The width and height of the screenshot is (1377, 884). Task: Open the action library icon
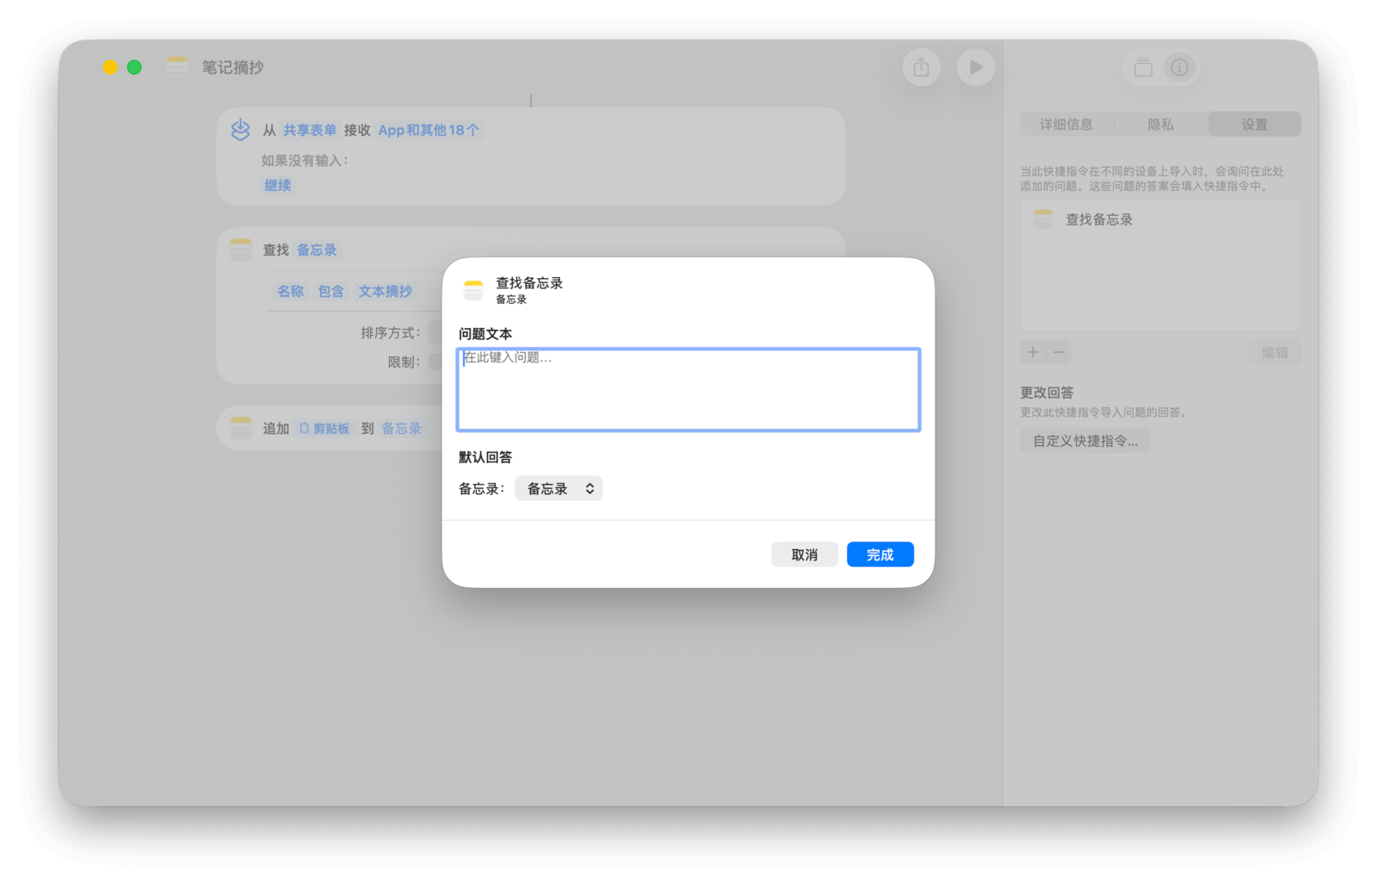(1143, 67)
